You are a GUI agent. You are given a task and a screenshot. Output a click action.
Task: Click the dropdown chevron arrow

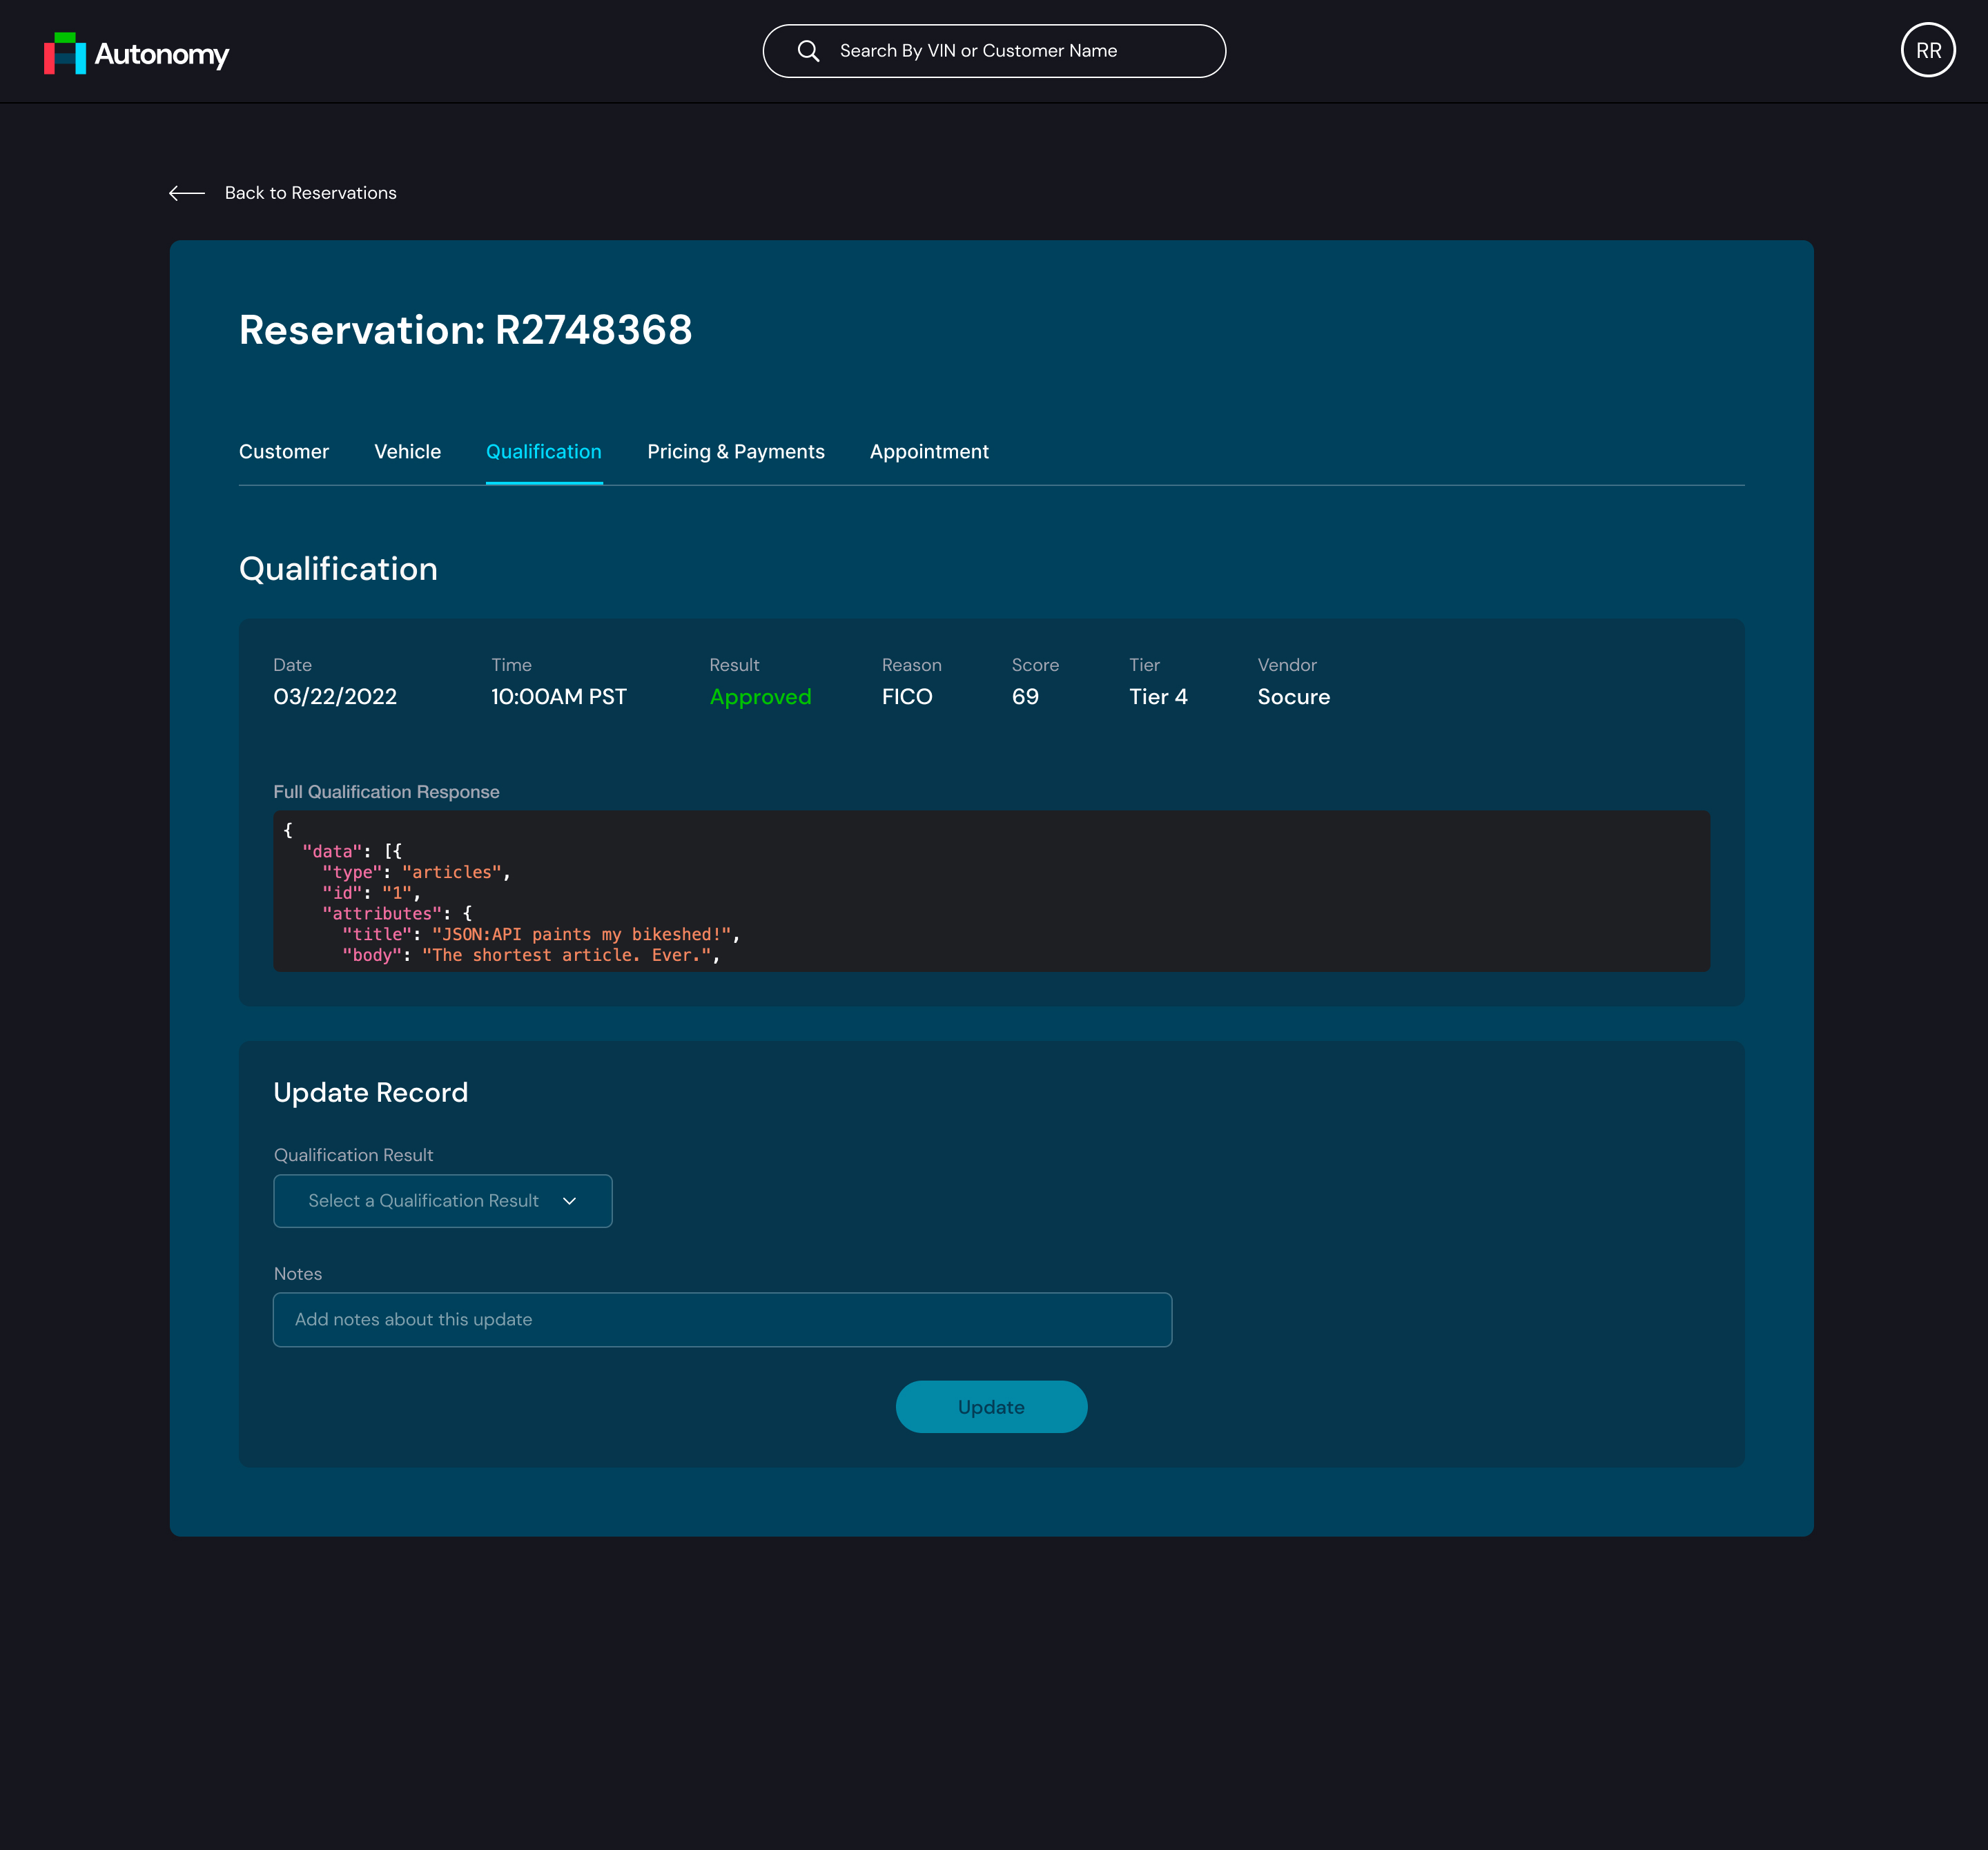pos(570,1201)
